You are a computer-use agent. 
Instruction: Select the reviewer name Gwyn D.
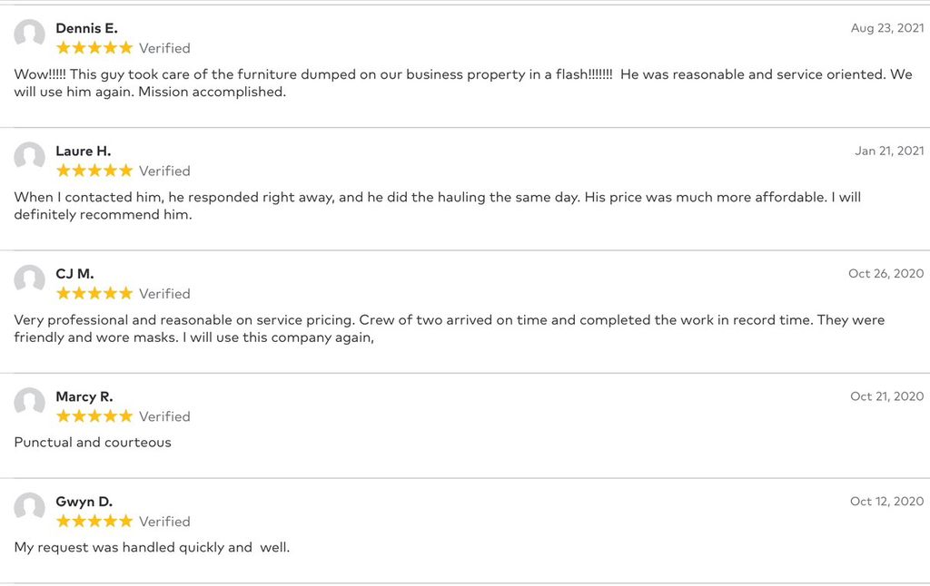tap(84, 502)
